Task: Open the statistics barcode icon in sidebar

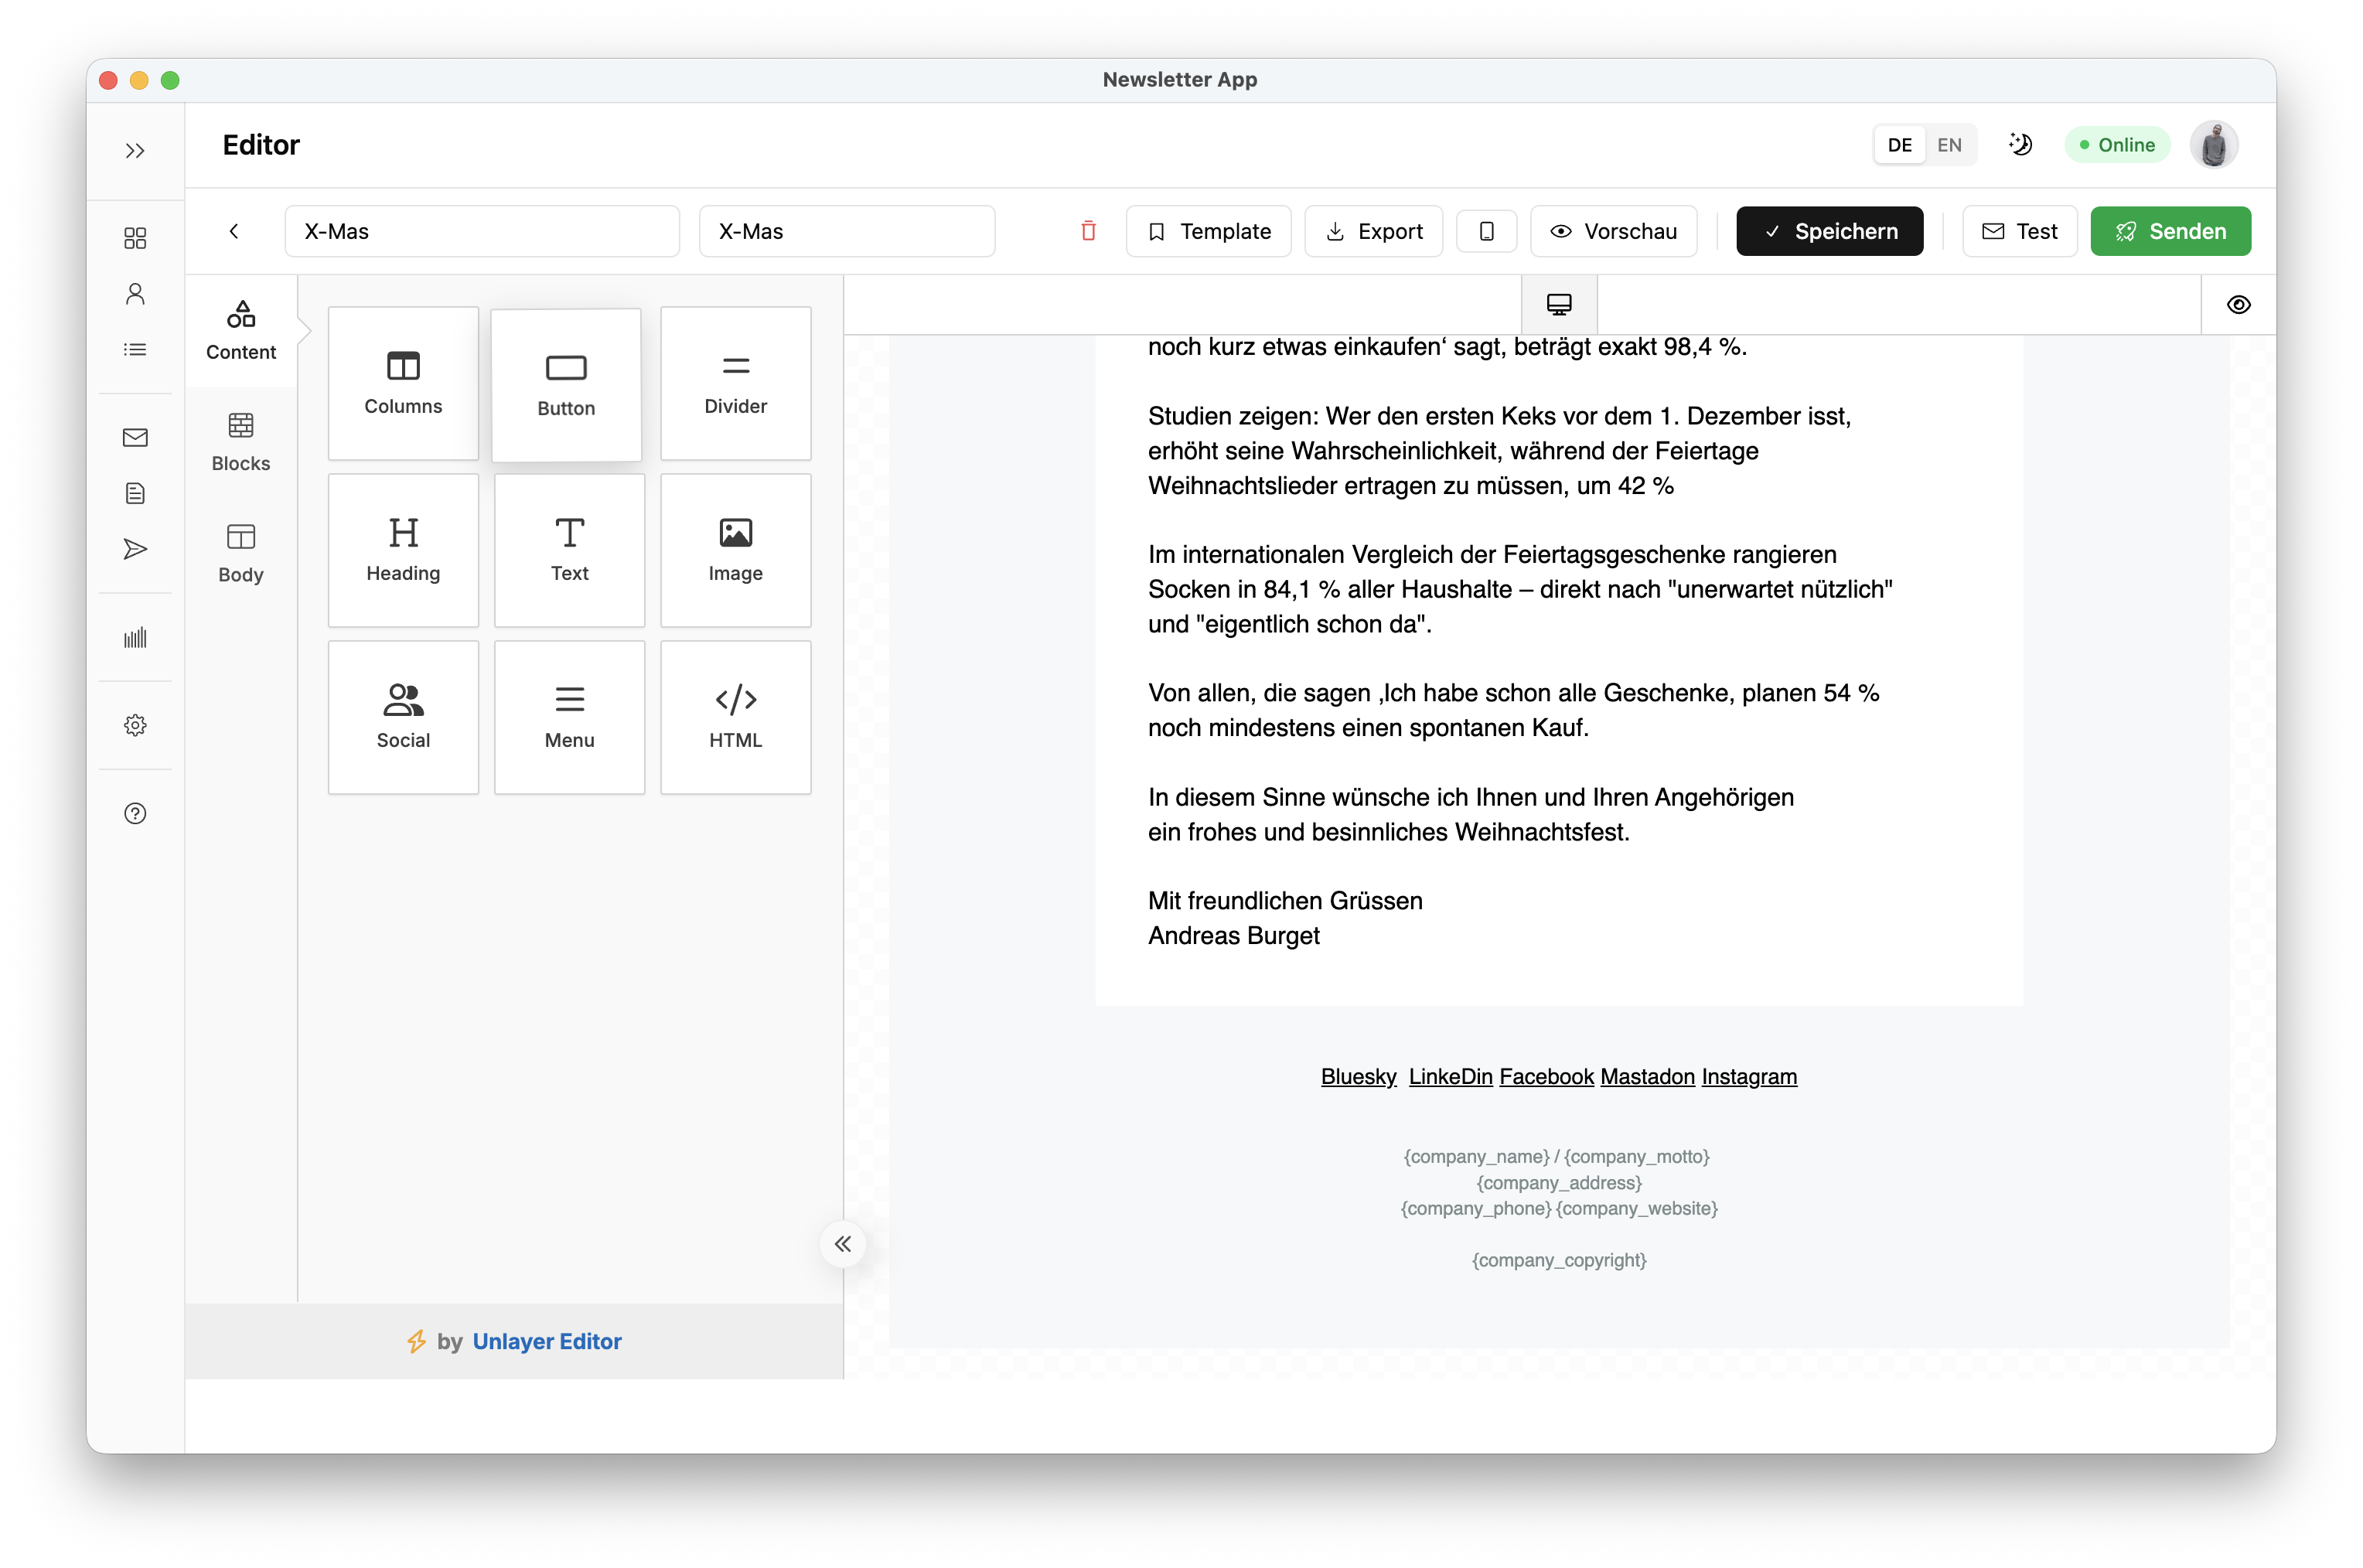Action: tap(135, 637)
